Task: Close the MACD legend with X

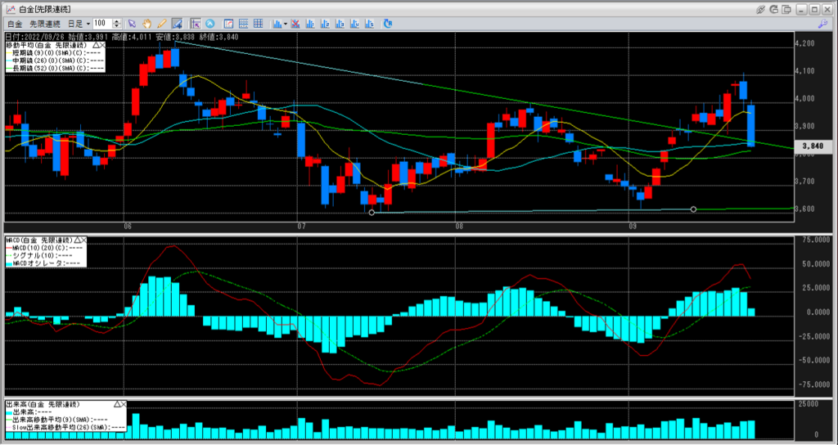Action: [x=83, y=240]
